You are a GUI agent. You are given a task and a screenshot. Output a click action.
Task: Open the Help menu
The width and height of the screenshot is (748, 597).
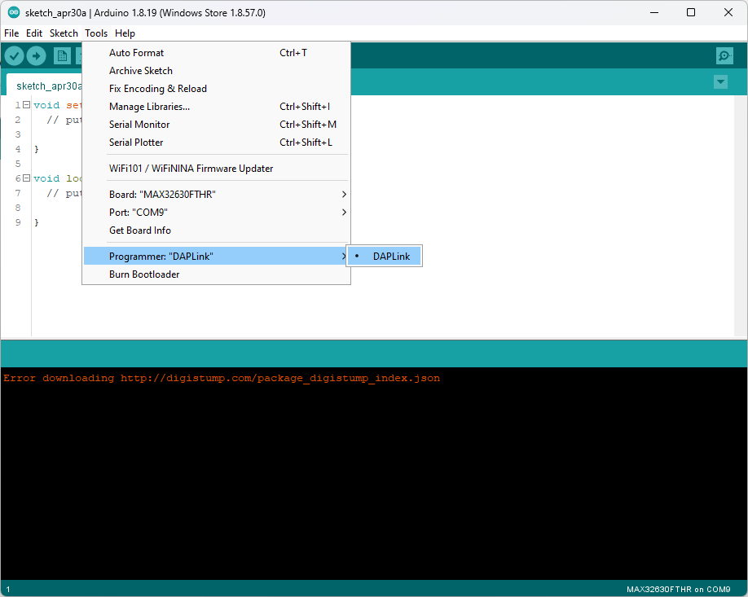click(125, 33)
